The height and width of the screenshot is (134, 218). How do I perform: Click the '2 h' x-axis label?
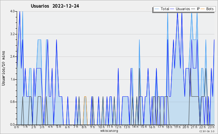click(34, 127)
